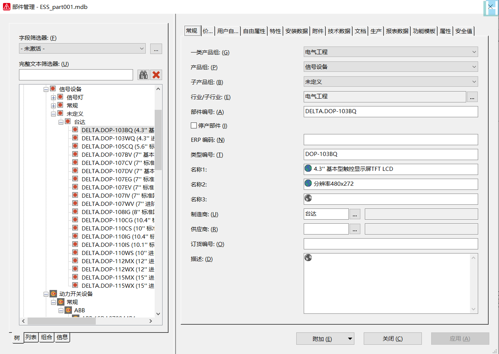
Task: Click the globe icon in 描述 text area
Action: click(308, 258)
